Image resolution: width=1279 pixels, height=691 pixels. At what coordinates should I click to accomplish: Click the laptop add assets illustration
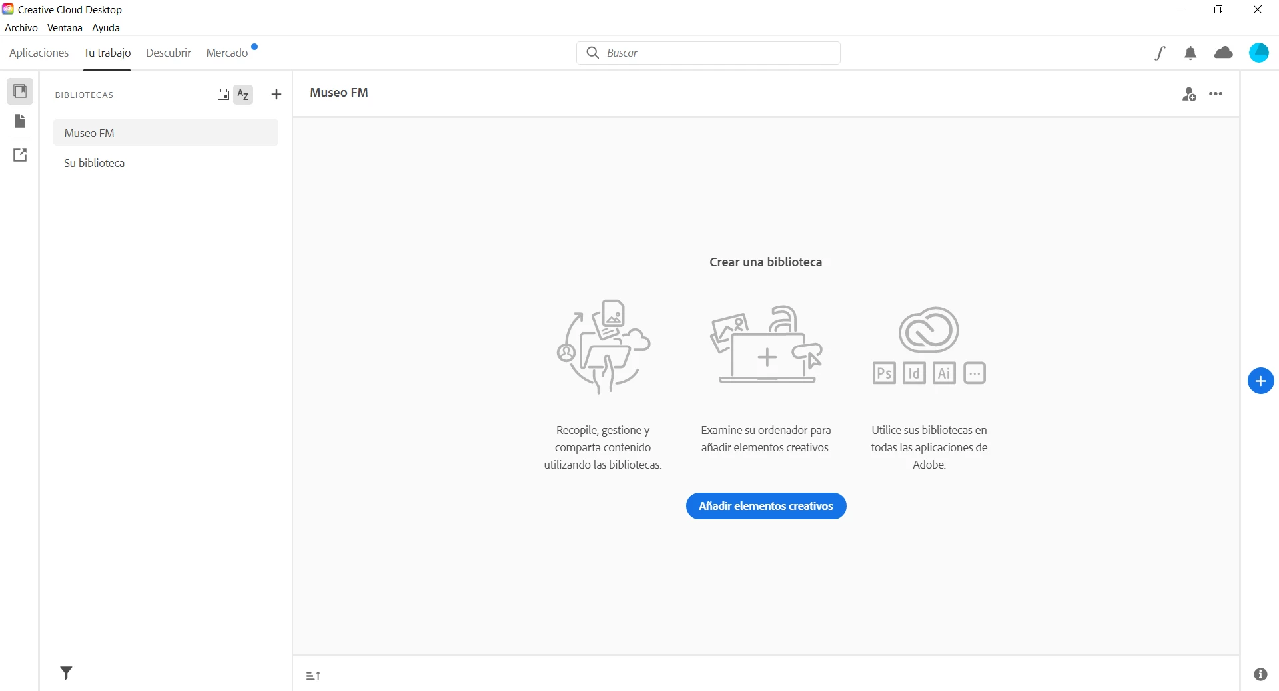[x=766, y=345]
